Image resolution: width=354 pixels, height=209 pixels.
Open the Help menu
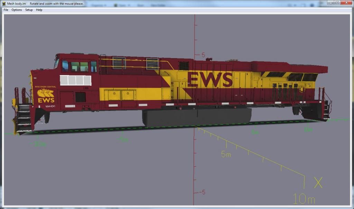click(x=39, y=10)
